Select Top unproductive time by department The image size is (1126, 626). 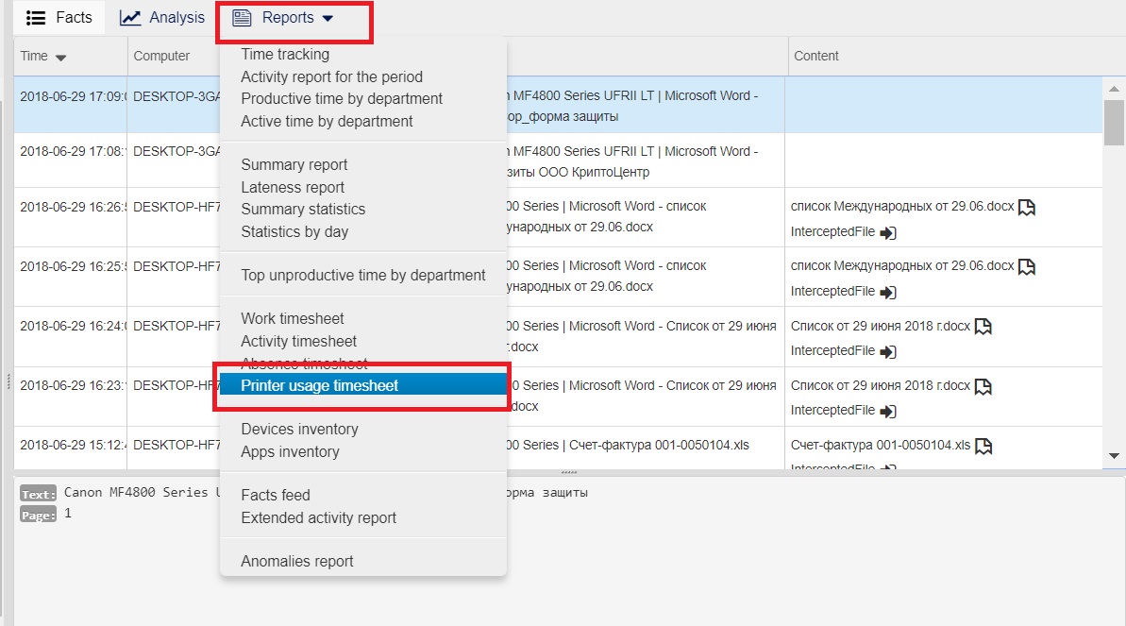362,275
